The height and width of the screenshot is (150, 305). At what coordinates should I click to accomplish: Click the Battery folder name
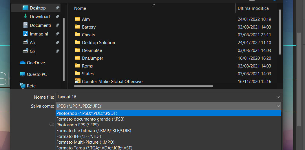point(89,27)
